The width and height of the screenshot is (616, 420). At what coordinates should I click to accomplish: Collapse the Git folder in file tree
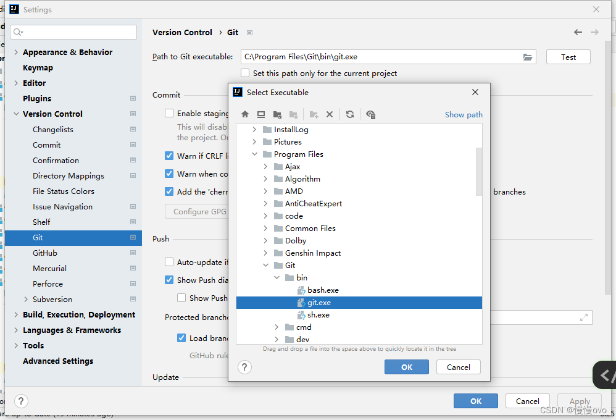[265, 266]
